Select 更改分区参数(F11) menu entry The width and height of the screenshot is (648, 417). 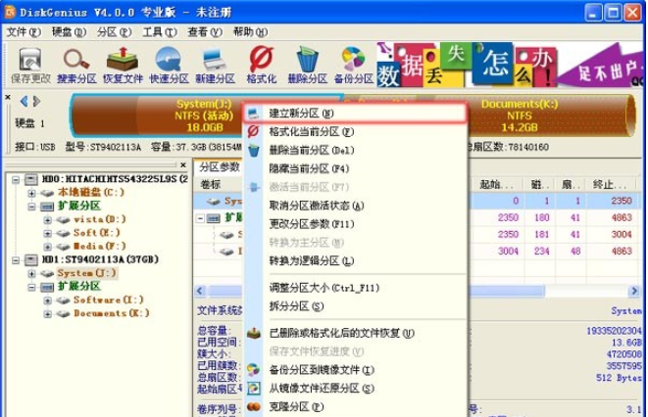(x=355, y=224)
